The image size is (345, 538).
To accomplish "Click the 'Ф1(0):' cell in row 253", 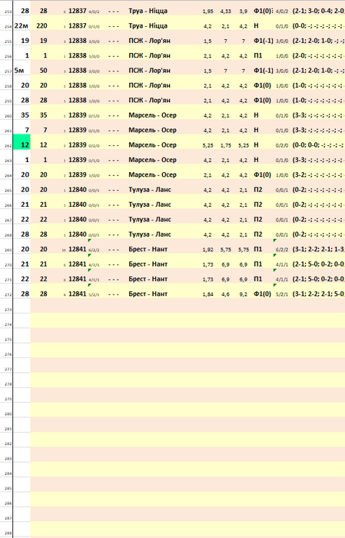I will coord(264,11).
